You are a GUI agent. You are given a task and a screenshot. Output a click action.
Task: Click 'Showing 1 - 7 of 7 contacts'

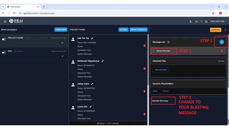coord(108,123)
